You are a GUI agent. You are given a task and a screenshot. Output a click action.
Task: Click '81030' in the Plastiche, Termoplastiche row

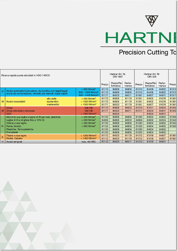click(139, 129)
